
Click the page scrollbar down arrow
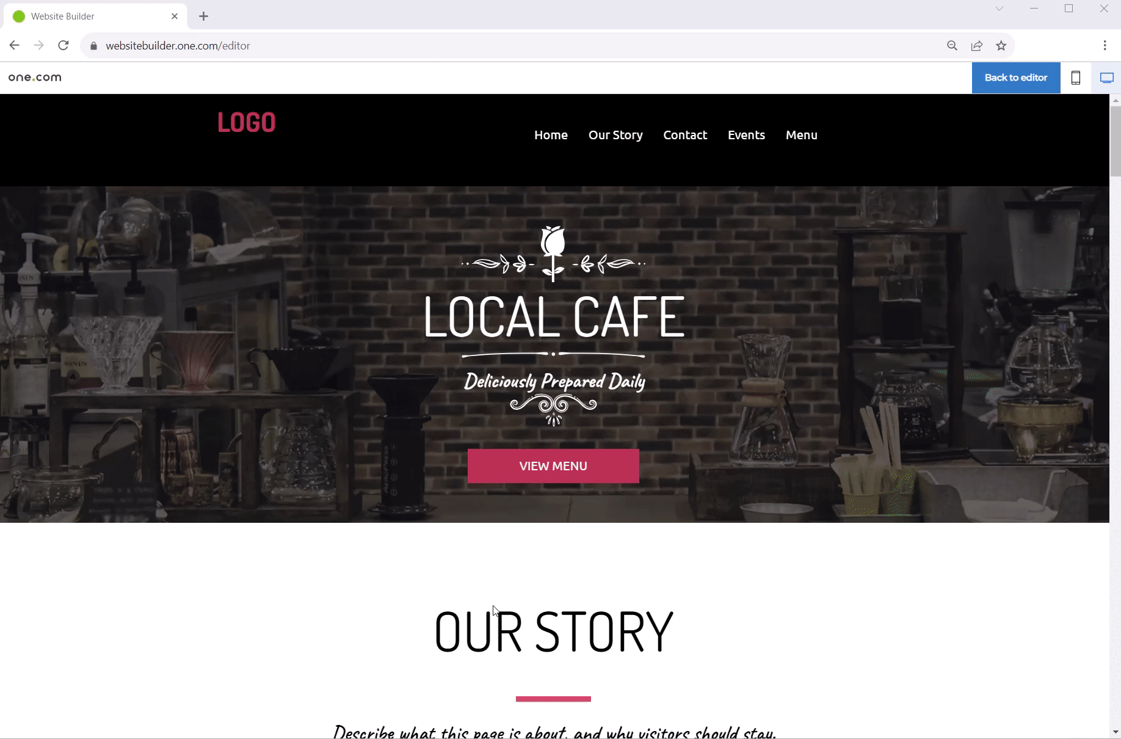pos(1116,732)
